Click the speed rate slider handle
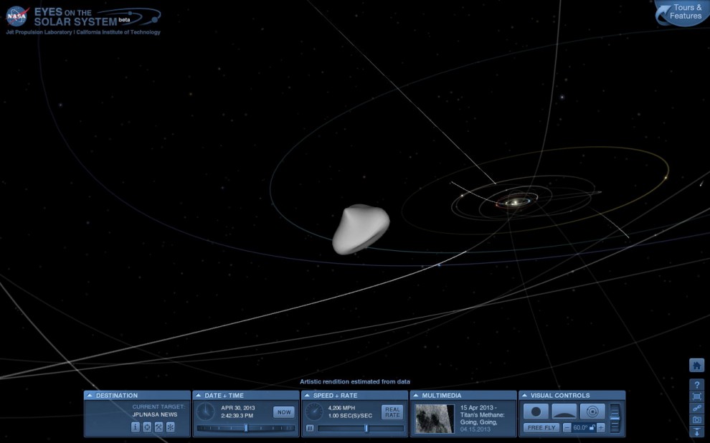710x443 pixels. pyautogui.click(x=366, y=428)
